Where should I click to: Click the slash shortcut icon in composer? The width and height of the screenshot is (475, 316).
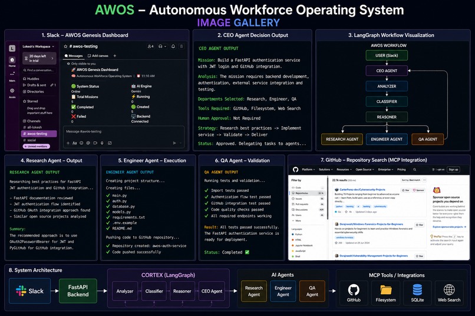pos(110,143)
